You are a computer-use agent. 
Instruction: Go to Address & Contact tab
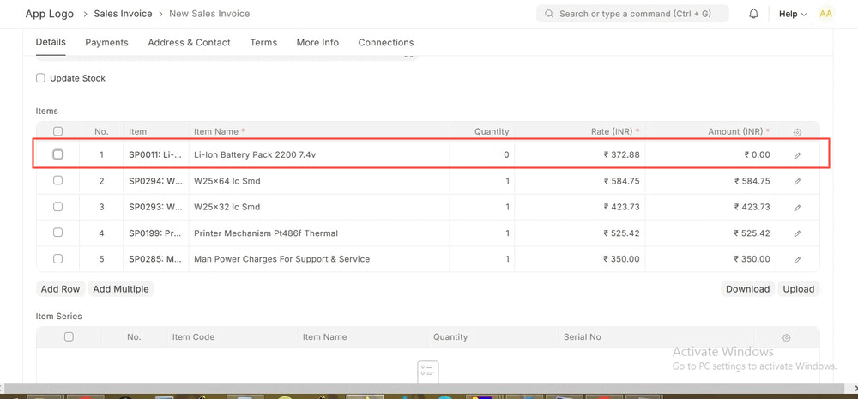click(x=189, y=43)
